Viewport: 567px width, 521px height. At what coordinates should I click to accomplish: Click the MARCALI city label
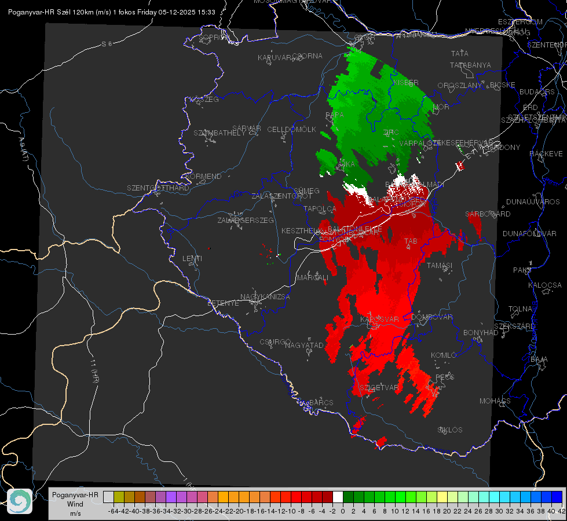[313, 278]
